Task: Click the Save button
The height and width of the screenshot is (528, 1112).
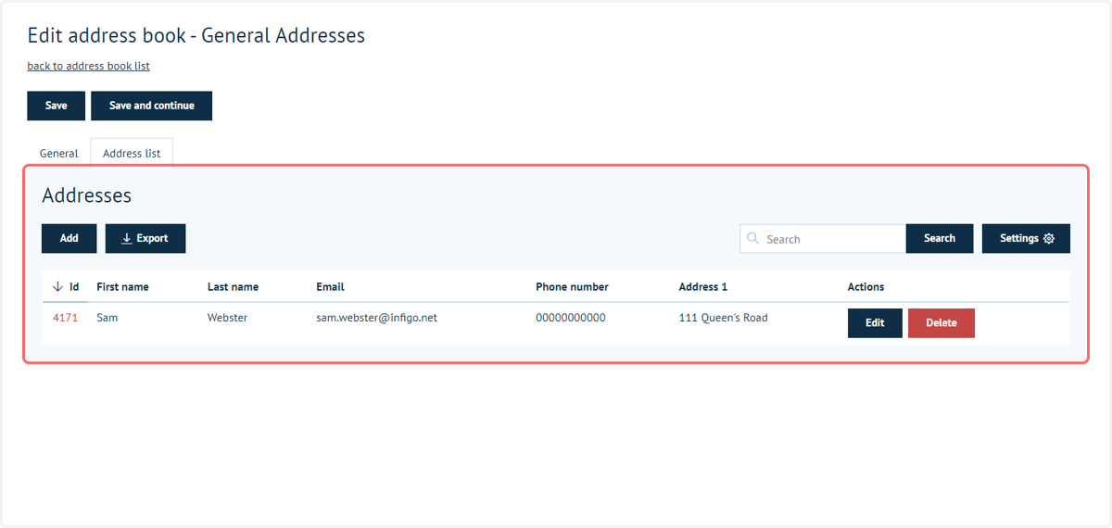Action: pyautogui.click(x=56, y=106)
